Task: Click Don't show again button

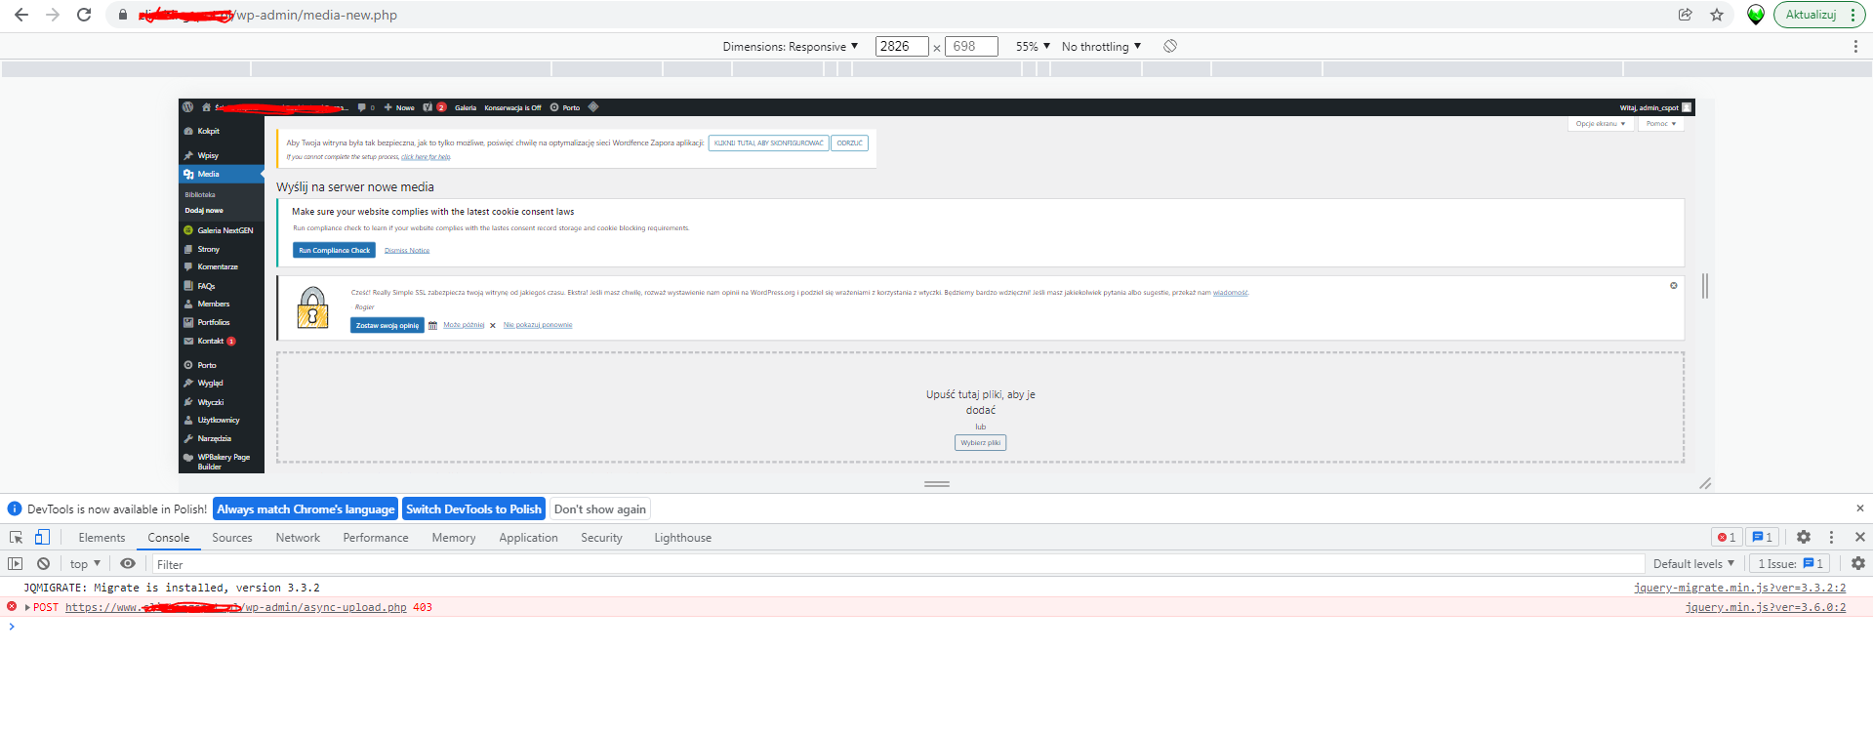Action: tap(600, 508)
